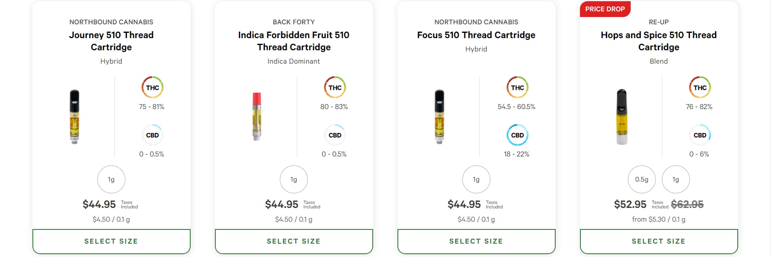Click the Price Drop badge
Image resolution: width=771 pixels, height=257 pixels.
(x=605, y=9)
